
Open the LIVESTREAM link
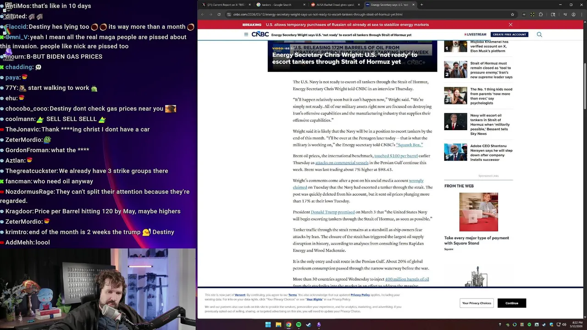(475, 34)
